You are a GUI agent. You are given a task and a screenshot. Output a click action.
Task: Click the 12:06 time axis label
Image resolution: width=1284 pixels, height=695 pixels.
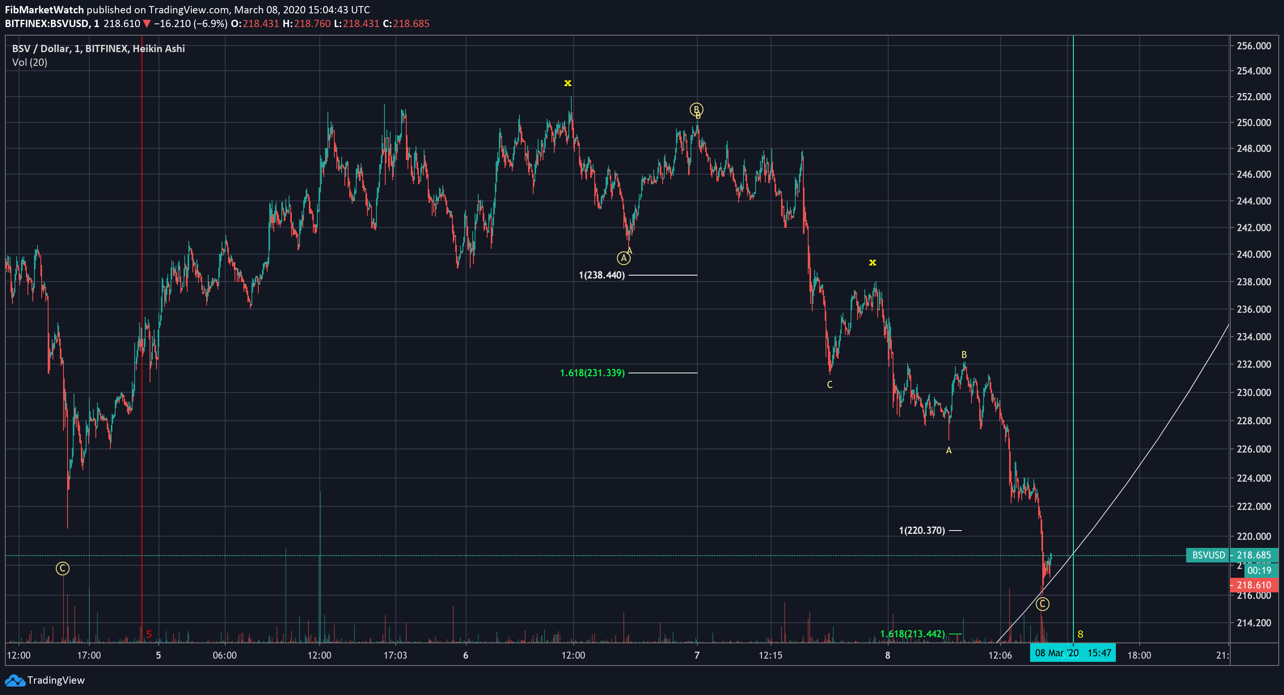[1000, 655]
